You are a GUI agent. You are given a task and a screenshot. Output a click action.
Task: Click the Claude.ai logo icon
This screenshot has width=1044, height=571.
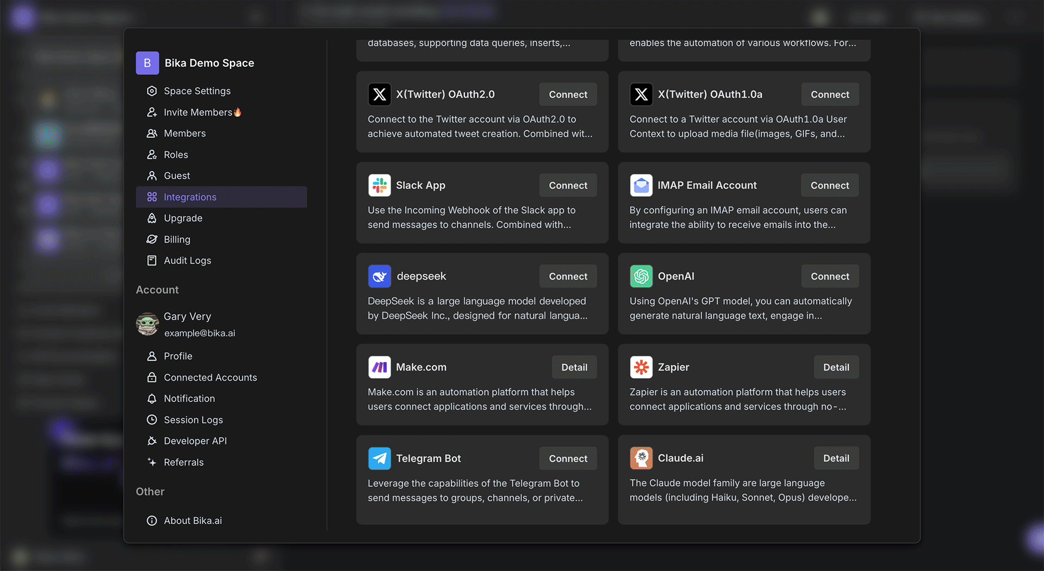(x=641, y=458)
